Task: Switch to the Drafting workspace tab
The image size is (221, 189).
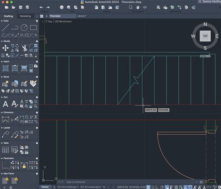Action: 8,16
